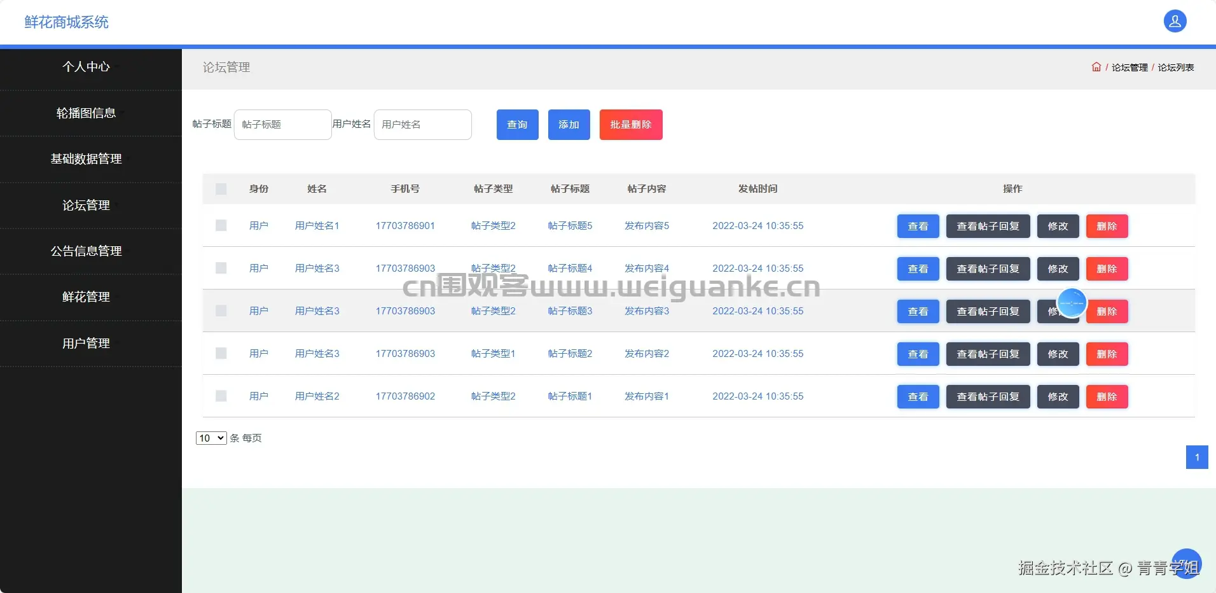Open 用户管理 sidebar menu
1216x593 pixels.
[x=86, y=344]
